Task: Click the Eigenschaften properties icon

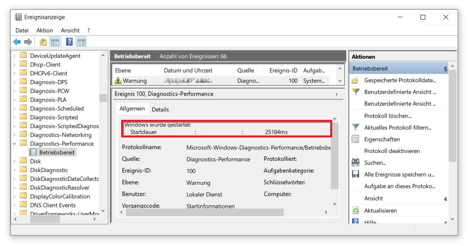Action: click(355, 139)
